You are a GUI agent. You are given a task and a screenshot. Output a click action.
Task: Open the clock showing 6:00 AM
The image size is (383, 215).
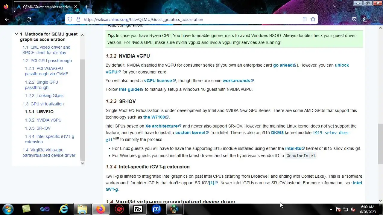coord(367,209)
